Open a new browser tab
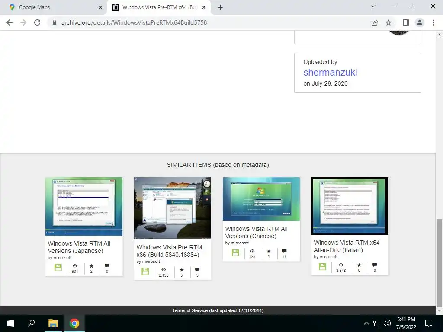 (220, 7)
